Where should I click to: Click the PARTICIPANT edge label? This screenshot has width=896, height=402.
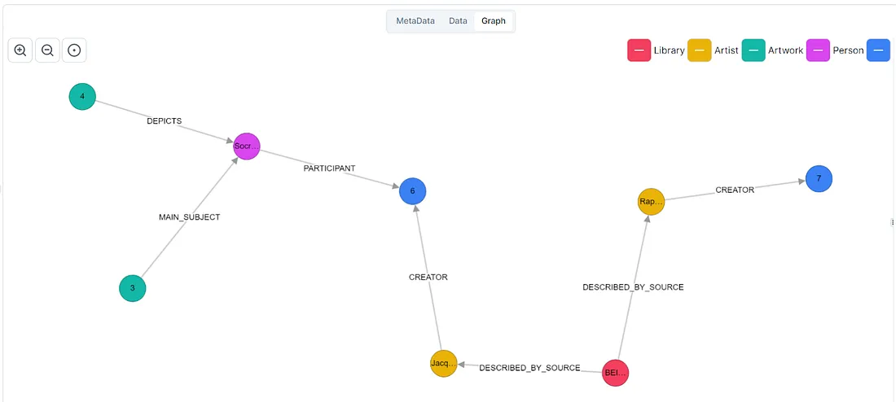point(329,168)
